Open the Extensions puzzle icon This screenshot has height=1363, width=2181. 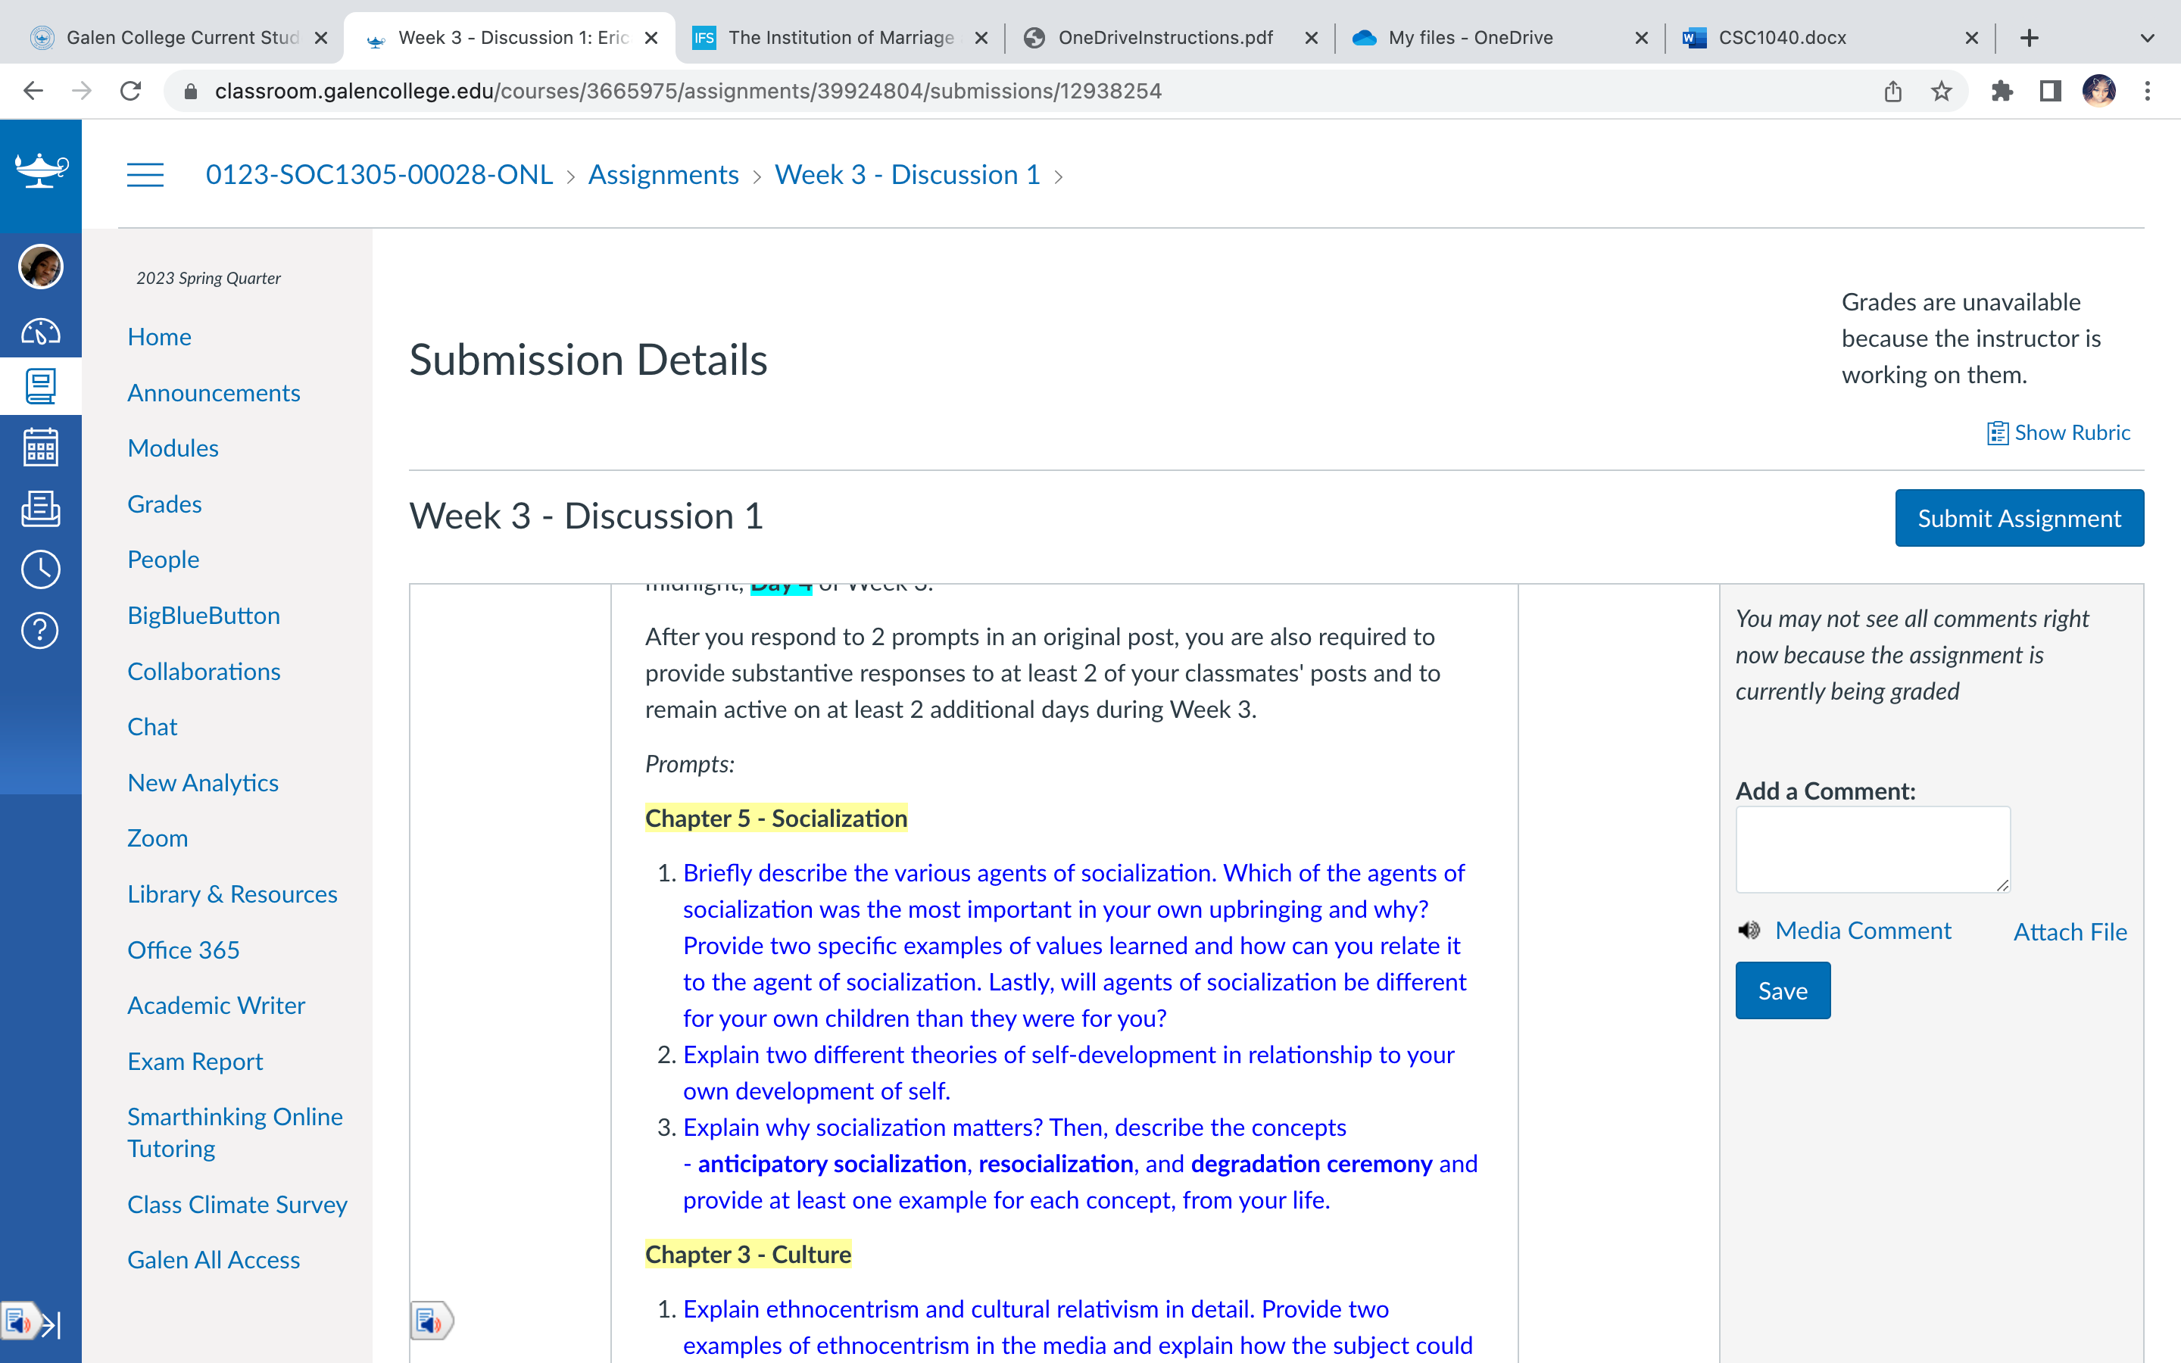[2002, 91]
